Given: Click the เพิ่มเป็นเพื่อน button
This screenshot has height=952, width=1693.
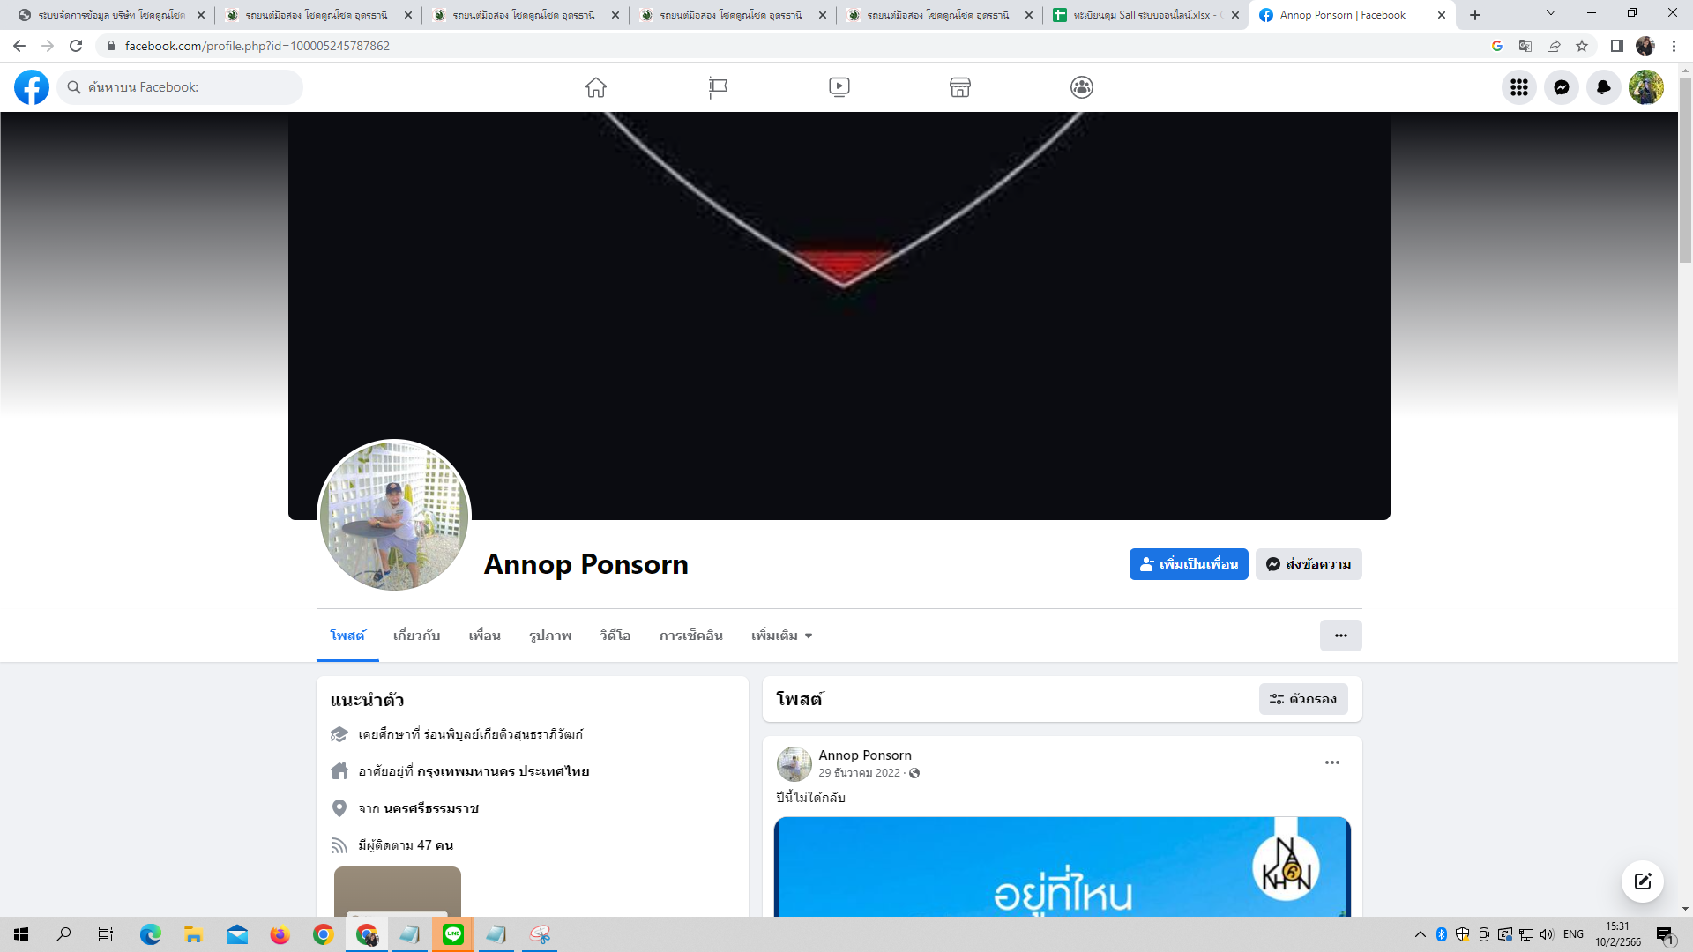Looking at the screenshot, I should click(1189, 564).
